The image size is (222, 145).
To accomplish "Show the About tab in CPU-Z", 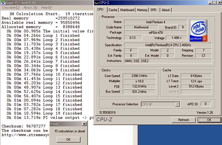I will point(165,10).
